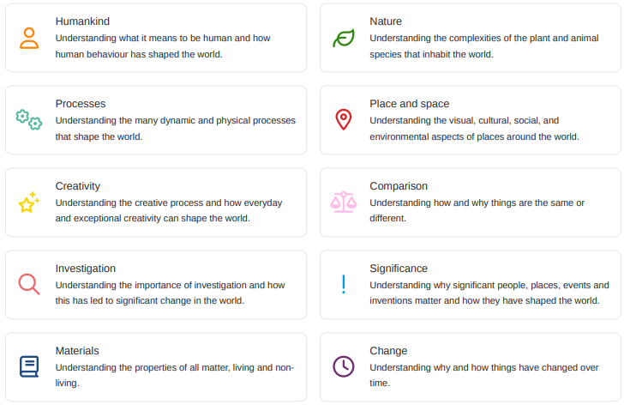Click the Significance description text
Screen dimensions: 630x411
[489, 293]
